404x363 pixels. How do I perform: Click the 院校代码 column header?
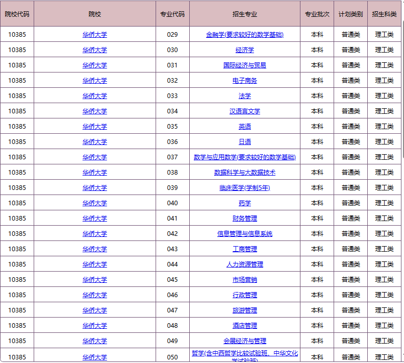[x=17, y=14]
